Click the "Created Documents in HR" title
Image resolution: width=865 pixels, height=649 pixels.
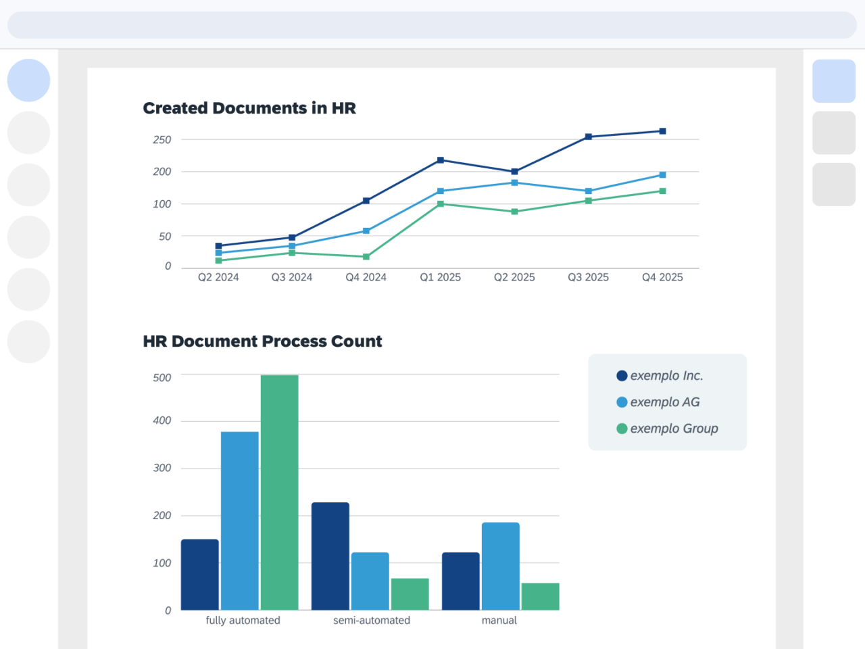[x=249, y=108]
